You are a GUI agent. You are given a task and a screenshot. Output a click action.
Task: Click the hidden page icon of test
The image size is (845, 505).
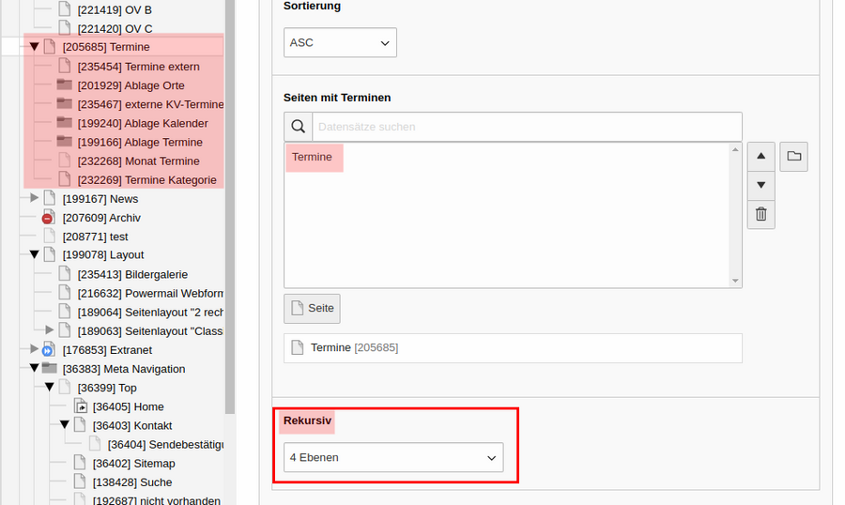tap(50, 236)
